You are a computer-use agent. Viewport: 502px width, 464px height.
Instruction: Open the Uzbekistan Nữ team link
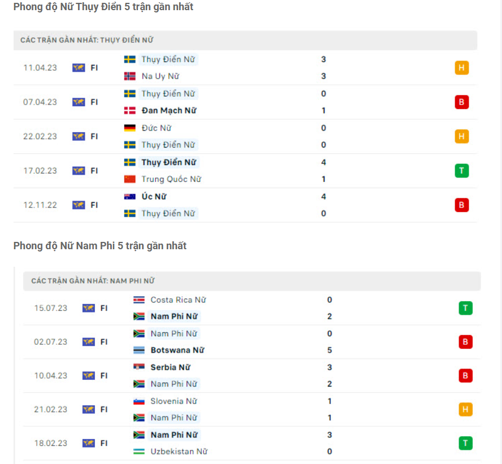[179, 452]
